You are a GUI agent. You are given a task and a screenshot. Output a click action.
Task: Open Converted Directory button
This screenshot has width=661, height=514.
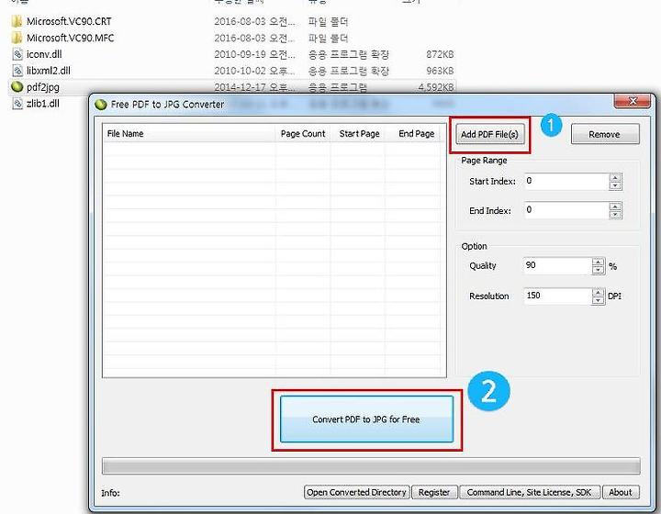pos(356,492)
